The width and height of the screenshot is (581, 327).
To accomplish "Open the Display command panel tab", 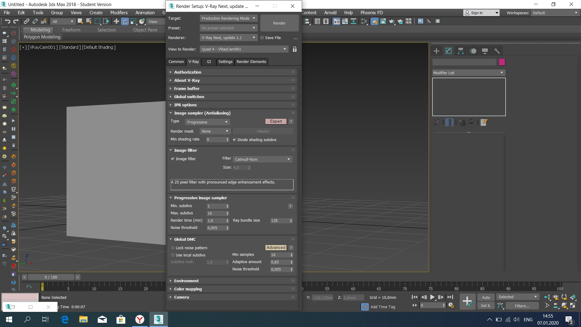I will point(485,51).
